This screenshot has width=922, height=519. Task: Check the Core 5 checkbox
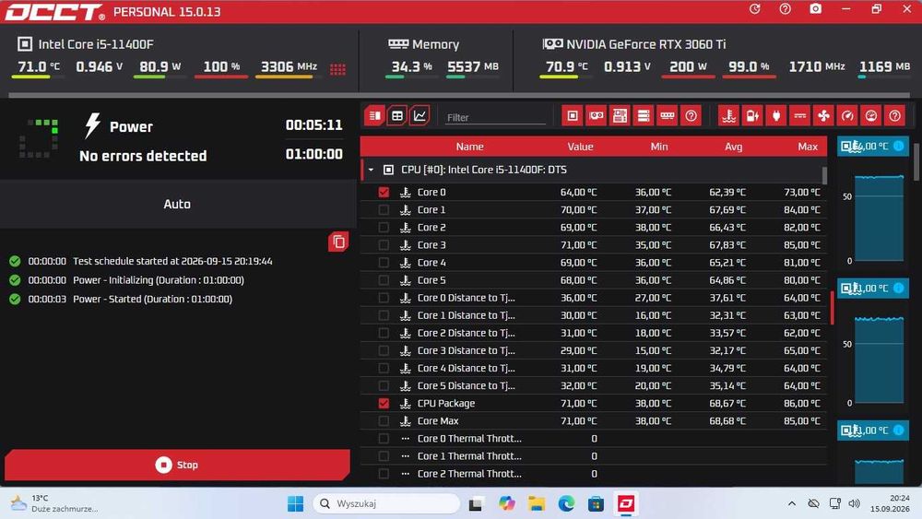tap(384, 280)
